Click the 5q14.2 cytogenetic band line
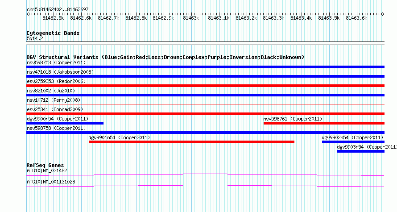 click(205, 43)
